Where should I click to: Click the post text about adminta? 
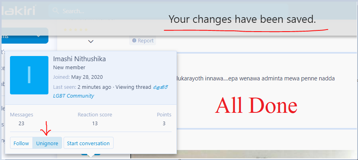[256, 78]
